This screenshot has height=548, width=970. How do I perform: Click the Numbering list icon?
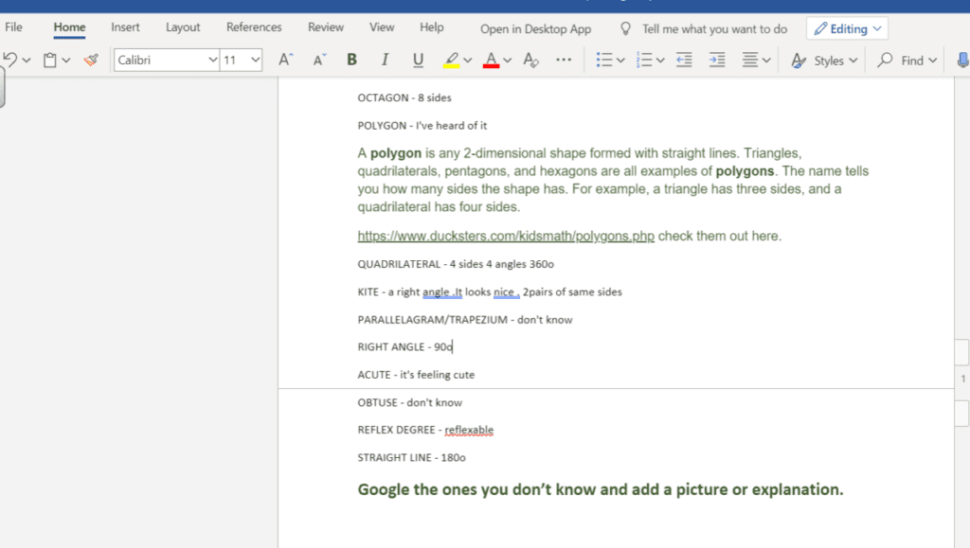pyautogui.click(x=644, y=60)
